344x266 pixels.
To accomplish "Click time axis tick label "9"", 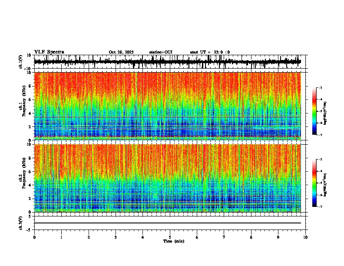I will (x=278, y=237).
